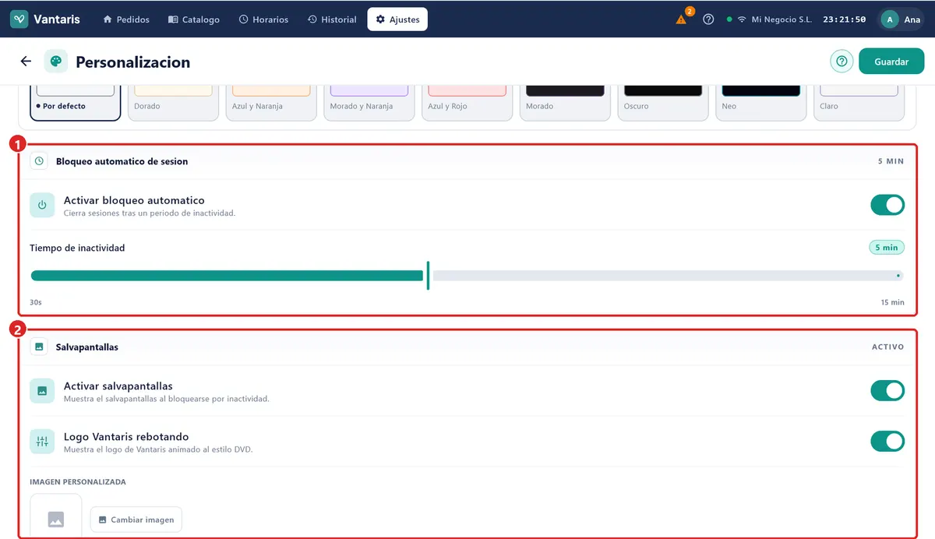Click the sliders icon beside Logo Vantaris rebotando

tap(42, 442)
